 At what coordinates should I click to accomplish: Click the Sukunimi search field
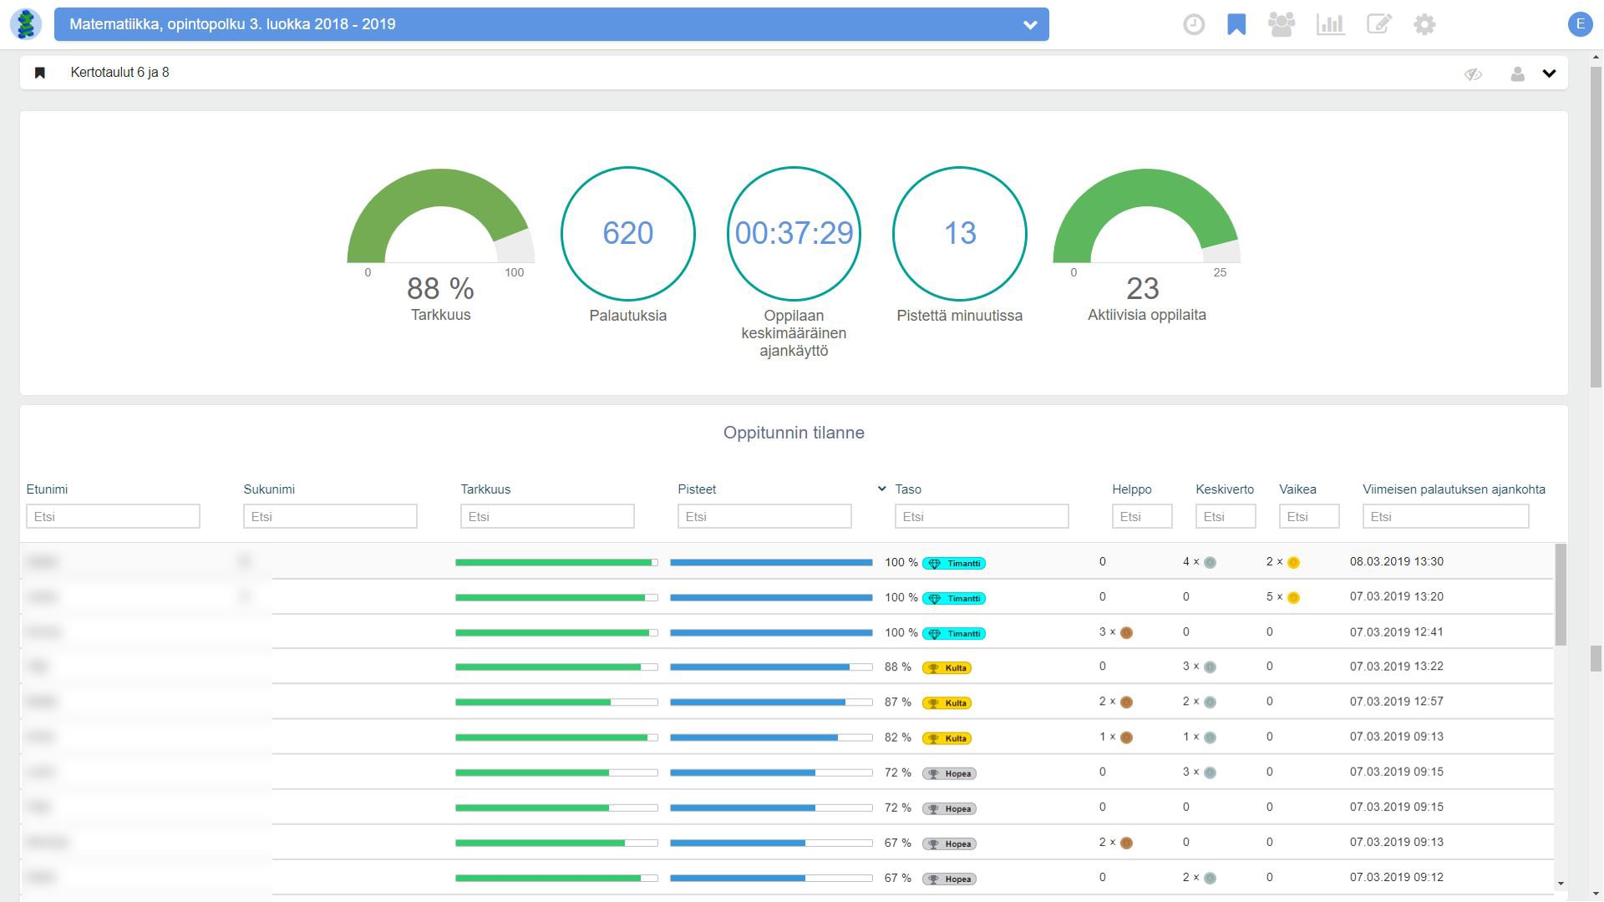coord(330,516)
